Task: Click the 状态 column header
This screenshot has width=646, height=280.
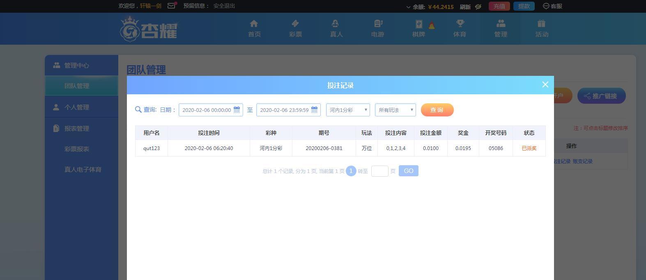Action: tap(529, 133)
